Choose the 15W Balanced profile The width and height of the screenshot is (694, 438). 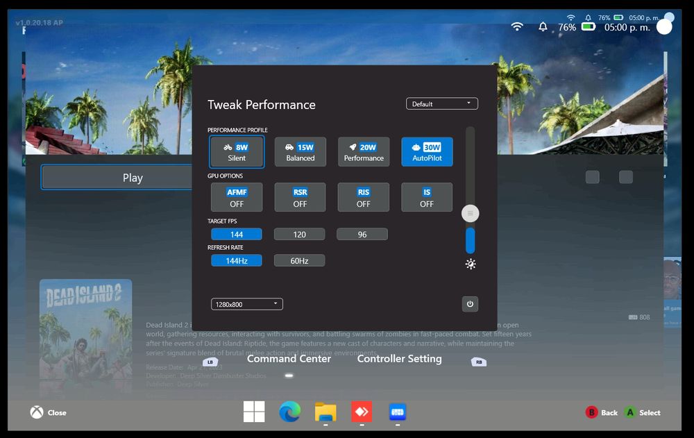(300, 152)
